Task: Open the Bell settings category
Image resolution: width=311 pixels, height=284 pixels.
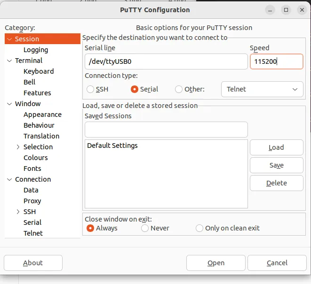Action: tap(29, 82)
